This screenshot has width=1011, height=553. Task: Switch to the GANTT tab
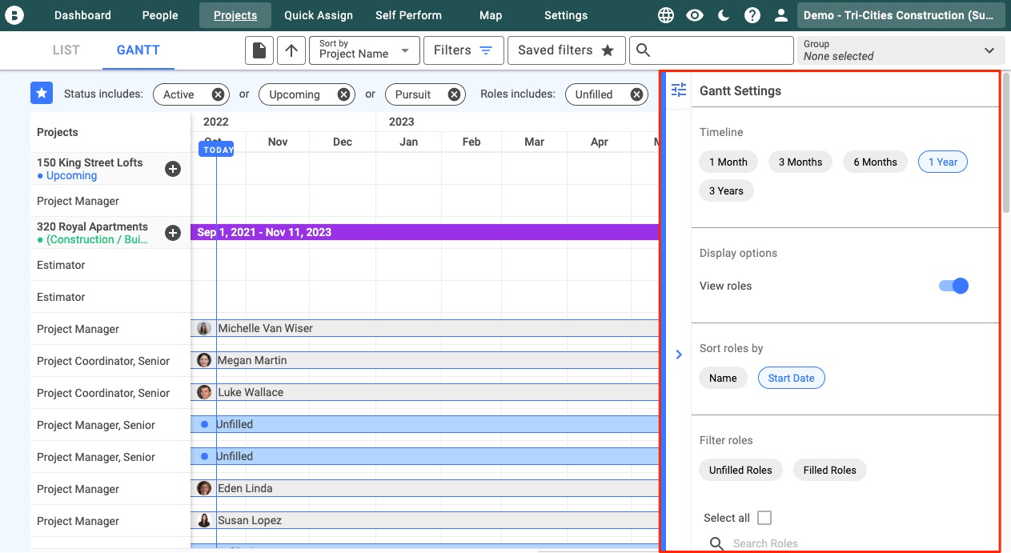[x=138, y=50]
